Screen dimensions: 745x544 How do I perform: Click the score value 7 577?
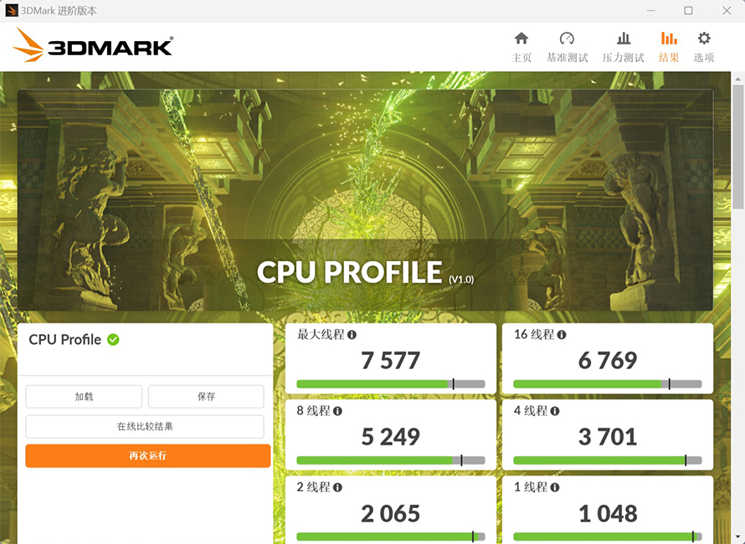point(391,361)
